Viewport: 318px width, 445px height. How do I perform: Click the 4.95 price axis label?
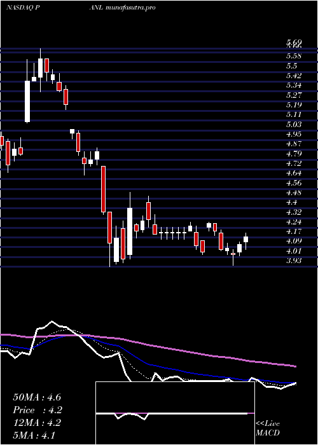click(x=294, y=134)
